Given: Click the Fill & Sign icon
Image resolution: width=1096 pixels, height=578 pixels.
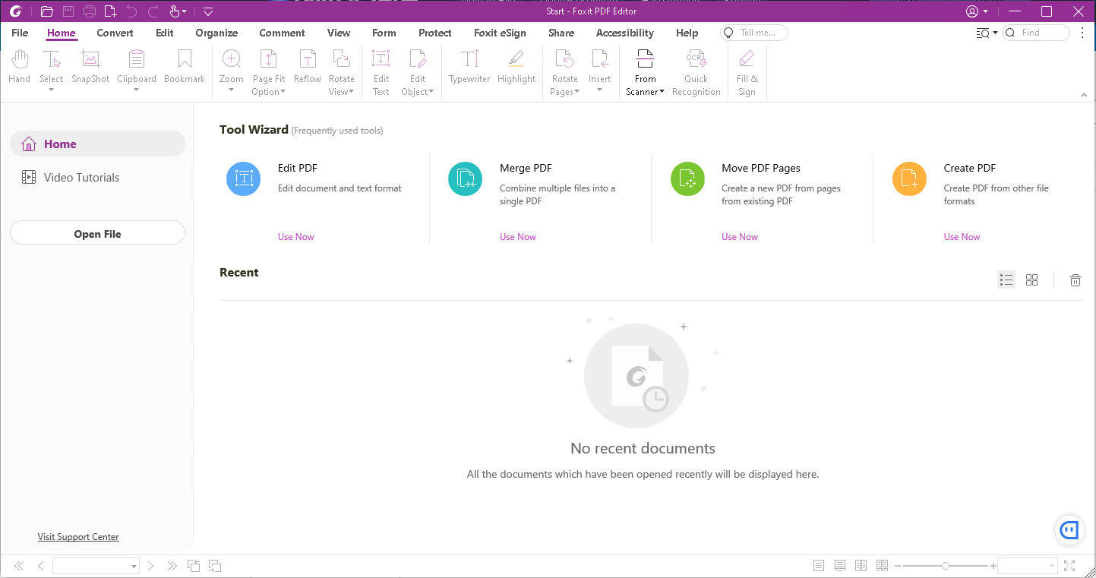Looking at the screenshot, I should coord(747,60).
